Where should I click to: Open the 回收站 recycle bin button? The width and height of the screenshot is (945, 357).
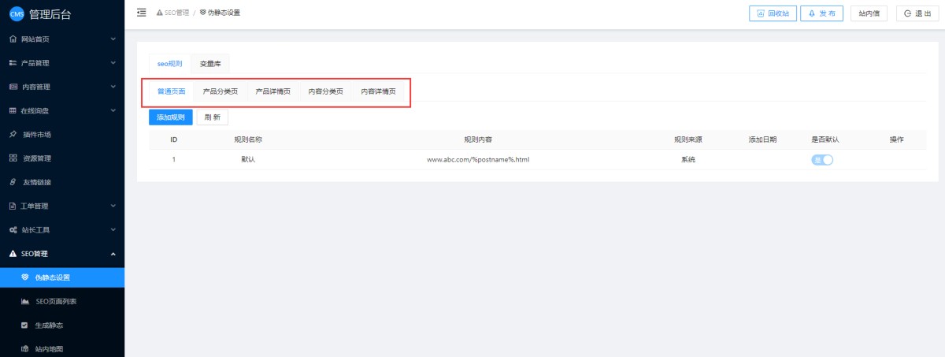pyautogui.click(x=773, y=13)
